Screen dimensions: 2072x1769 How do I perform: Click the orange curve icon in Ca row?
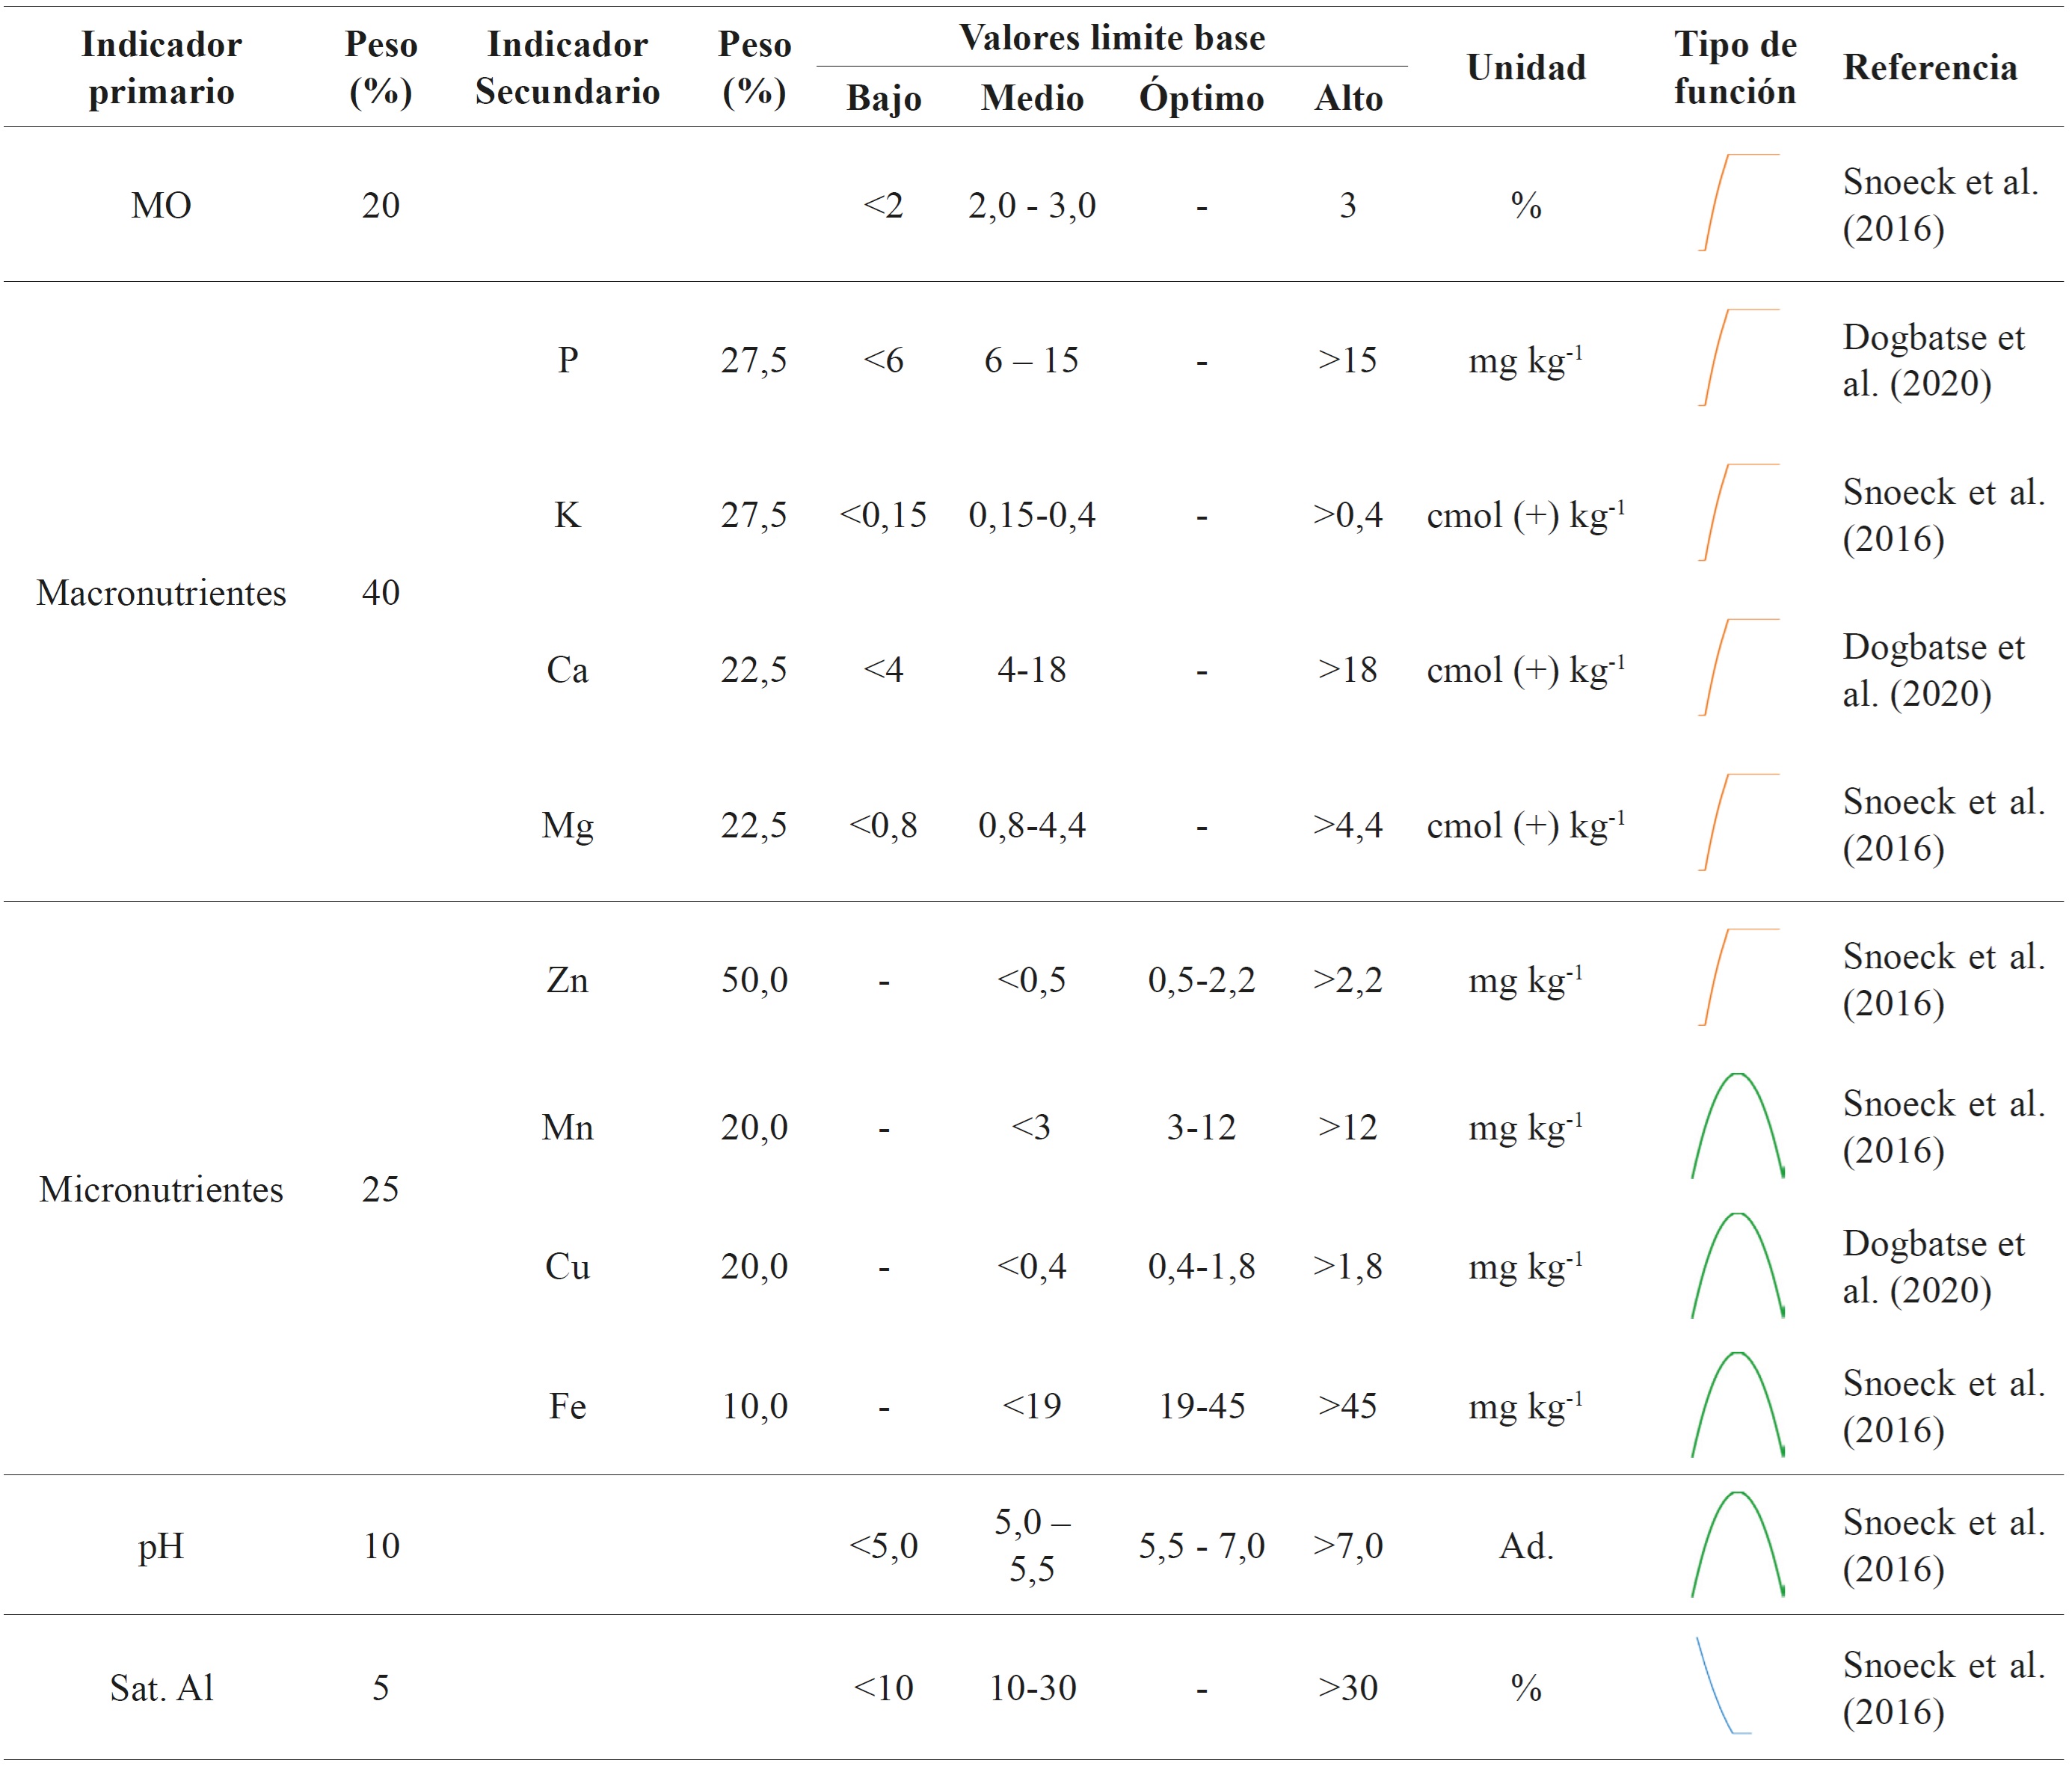click(1738, 668)
